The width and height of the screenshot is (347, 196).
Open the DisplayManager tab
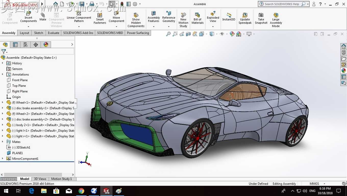[46, 45]
